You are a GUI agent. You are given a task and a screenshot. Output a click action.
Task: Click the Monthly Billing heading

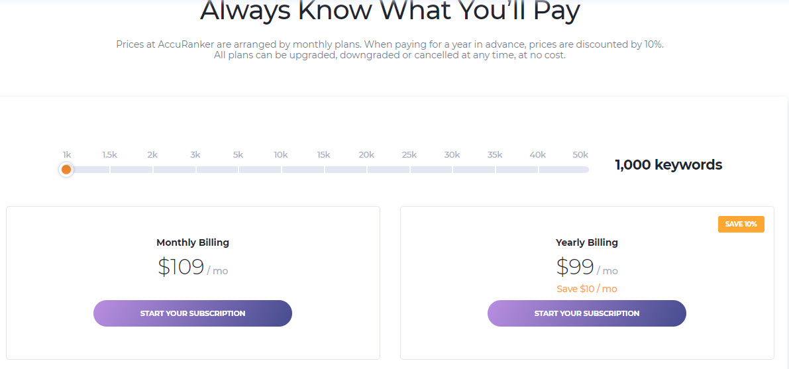pos(193,242)
